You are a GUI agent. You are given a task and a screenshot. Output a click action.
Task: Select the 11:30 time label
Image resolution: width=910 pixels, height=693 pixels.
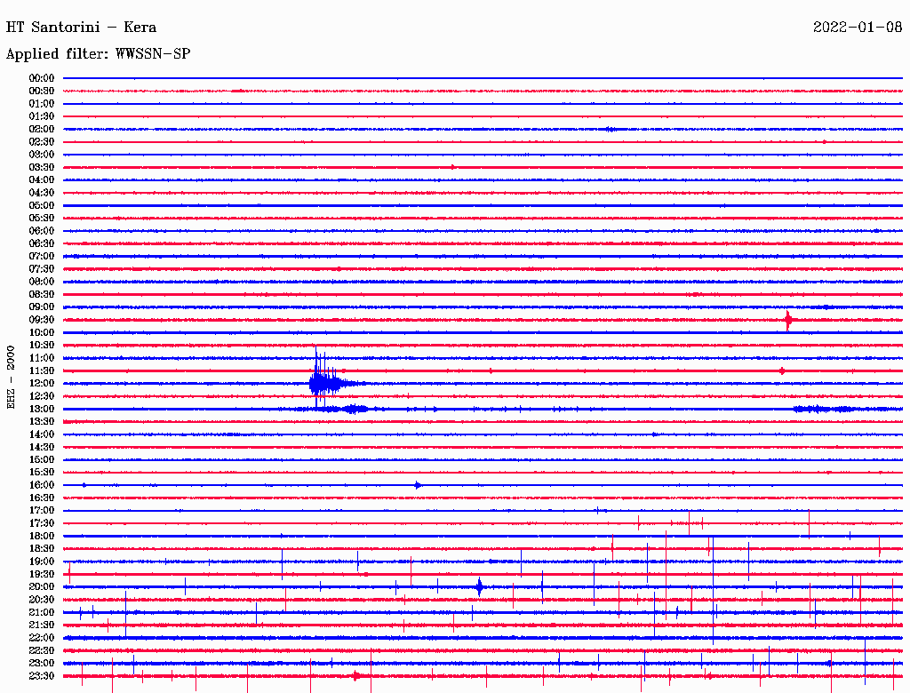(x=42, y=370)
